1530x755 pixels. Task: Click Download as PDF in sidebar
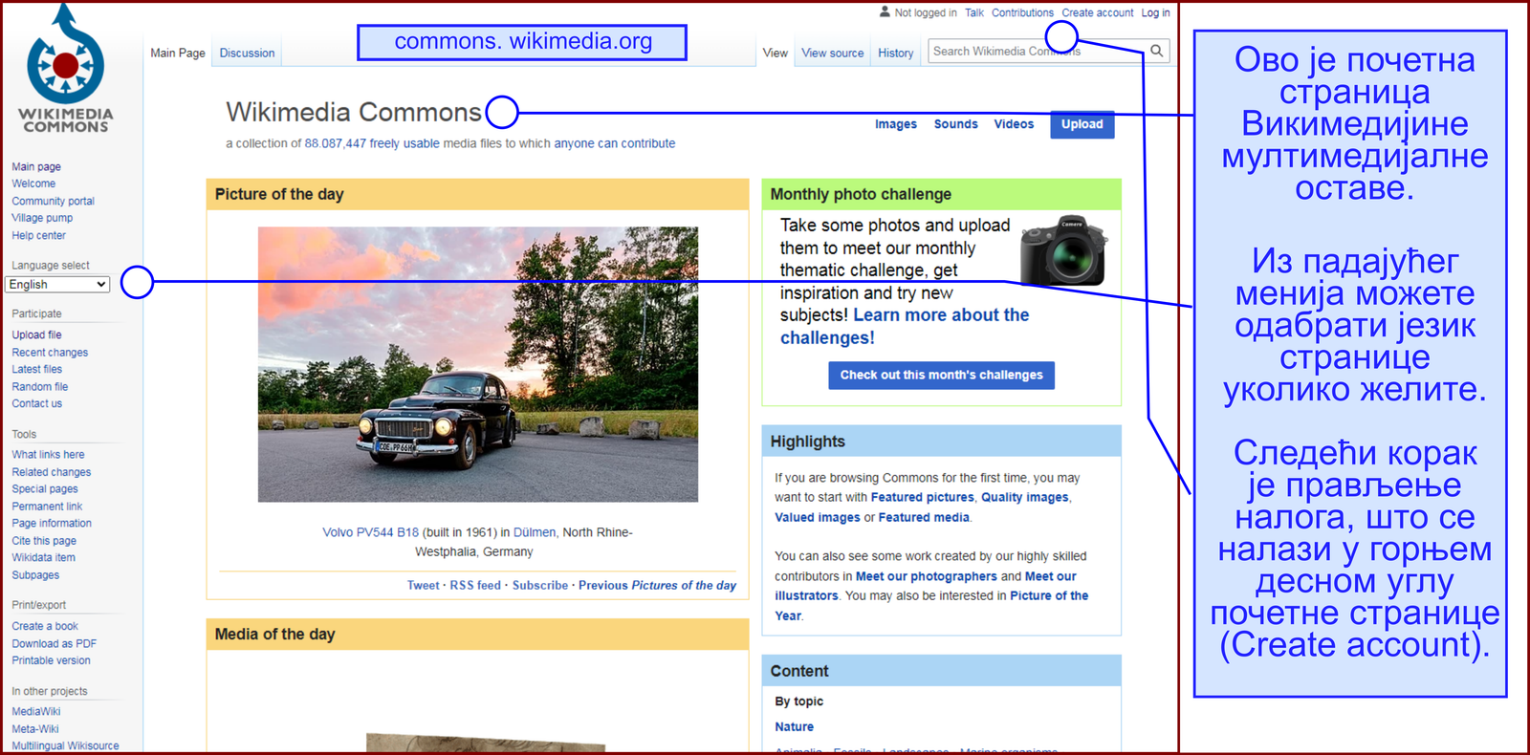(54, 644)
